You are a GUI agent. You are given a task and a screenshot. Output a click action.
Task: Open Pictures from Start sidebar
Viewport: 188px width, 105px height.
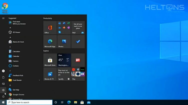pyautogui.click(x=3, y=84)
